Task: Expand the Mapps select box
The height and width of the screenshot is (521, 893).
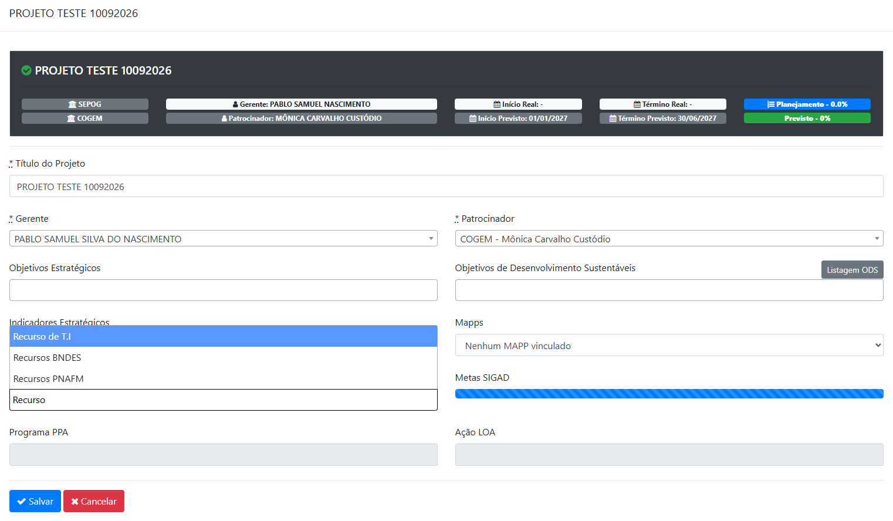Action: click(669, 345)
